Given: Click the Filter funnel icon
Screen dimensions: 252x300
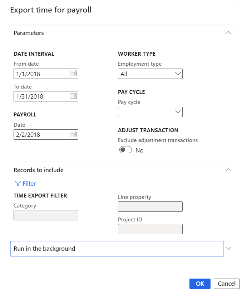Looking at the screenshot, I should click(18, 184).
